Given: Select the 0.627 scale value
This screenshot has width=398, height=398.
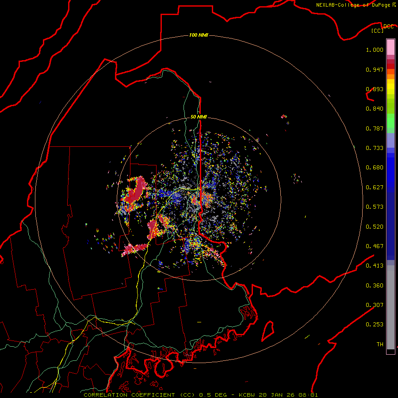Looking at the screenshot, I should pyautogui.click(x=375, y=188).
